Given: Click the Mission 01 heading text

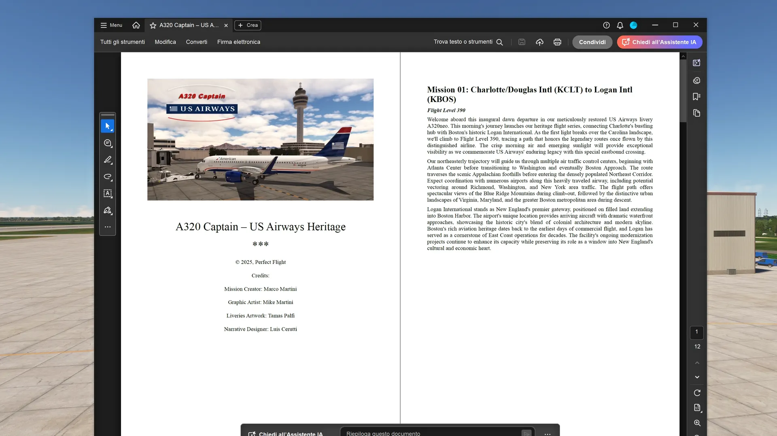Looking at the screenshot, I should tap(529, 94).
